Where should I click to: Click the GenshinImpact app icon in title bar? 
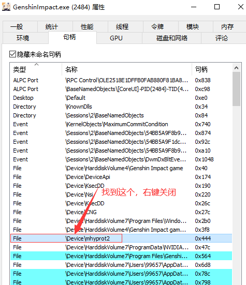point(6,7)
